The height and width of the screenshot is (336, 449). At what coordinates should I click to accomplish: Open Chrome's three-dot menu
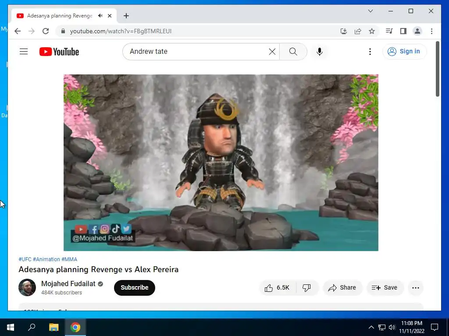(431, 31)
